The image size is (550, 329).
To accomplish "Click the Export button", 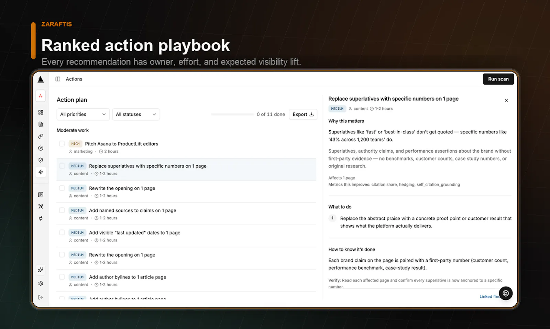I will (303, 114).
